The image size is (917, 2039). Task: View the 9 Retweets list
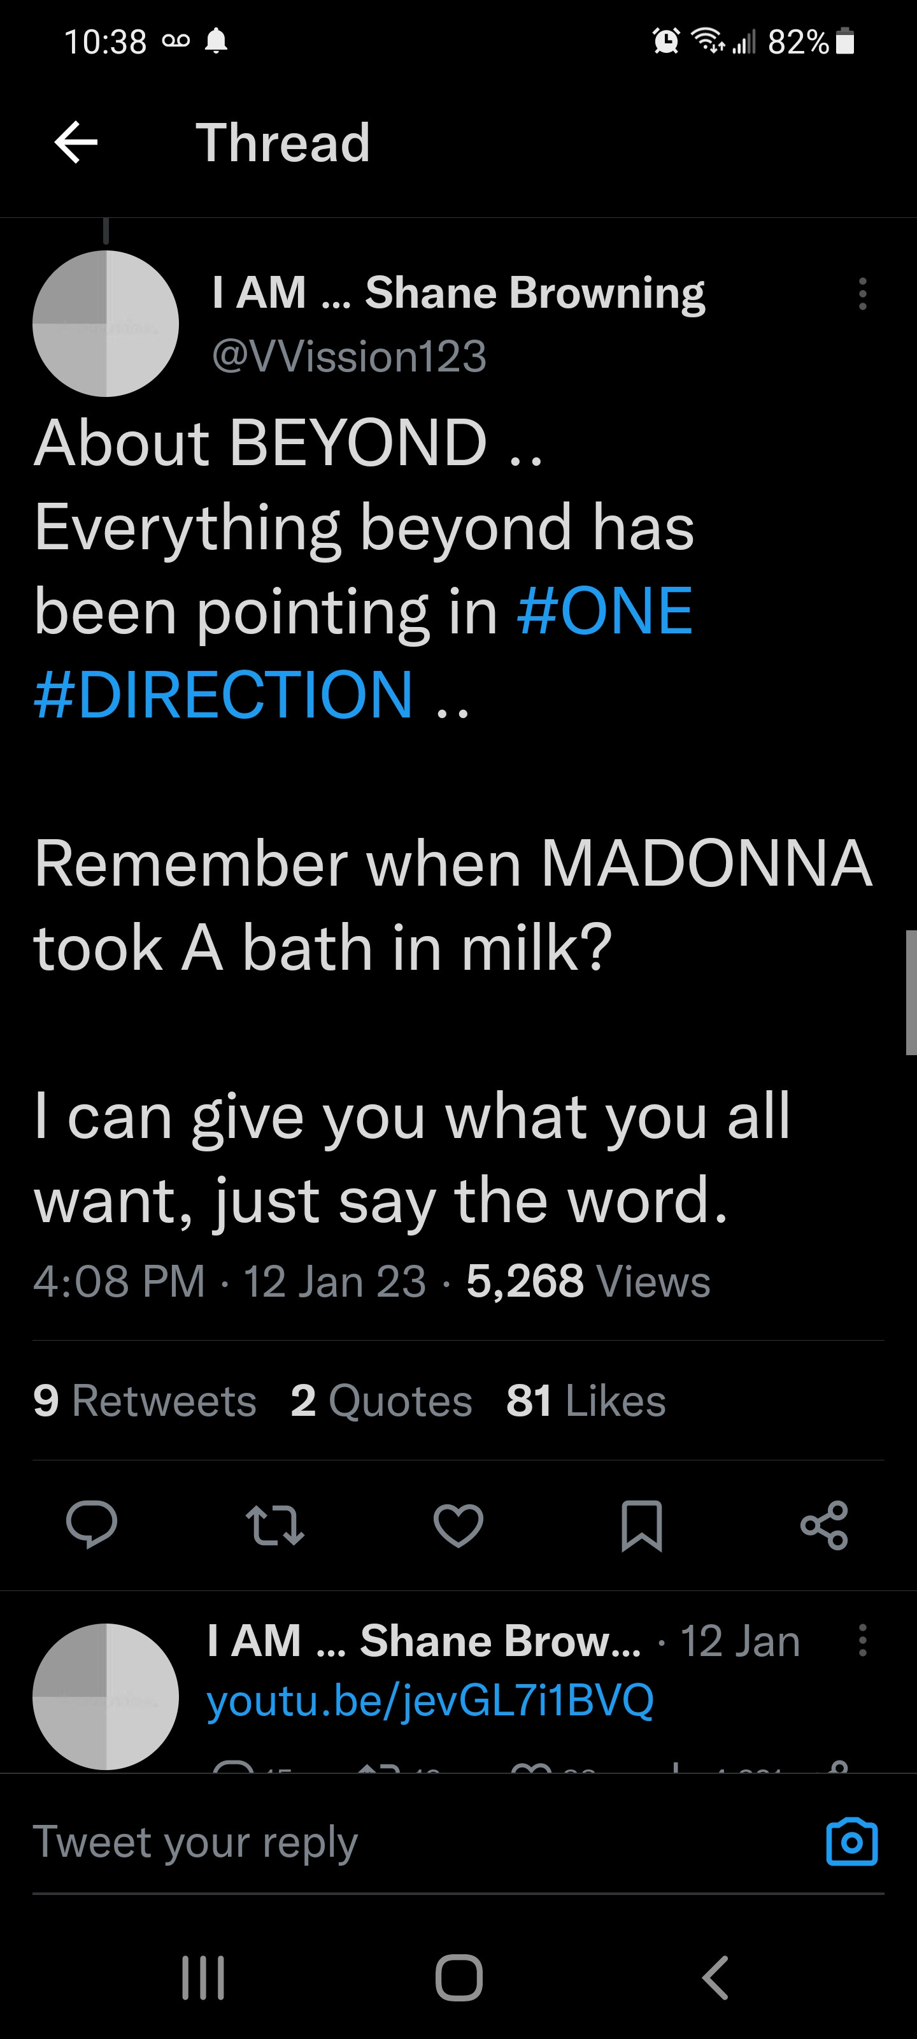tap(145, 1401)
